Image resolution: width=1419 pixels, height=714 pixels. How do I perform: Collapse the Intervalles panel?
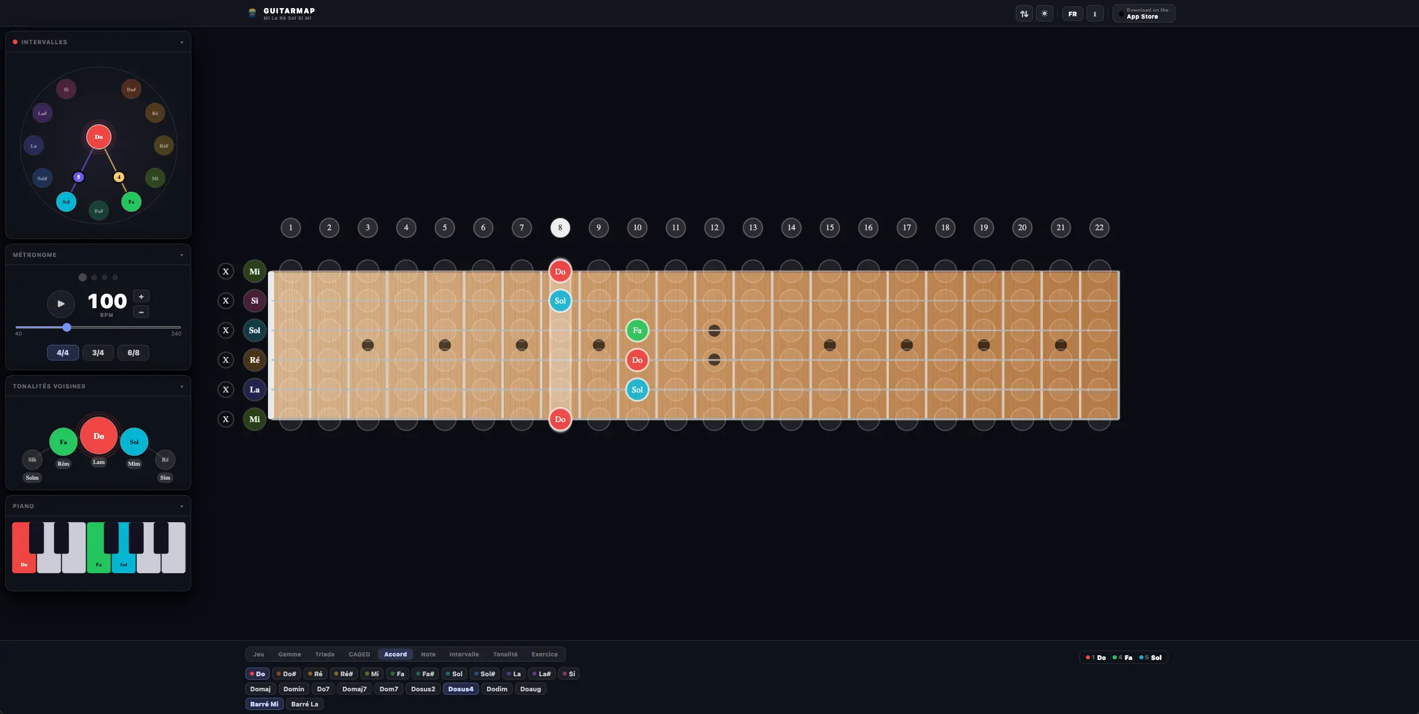[181, 42]
